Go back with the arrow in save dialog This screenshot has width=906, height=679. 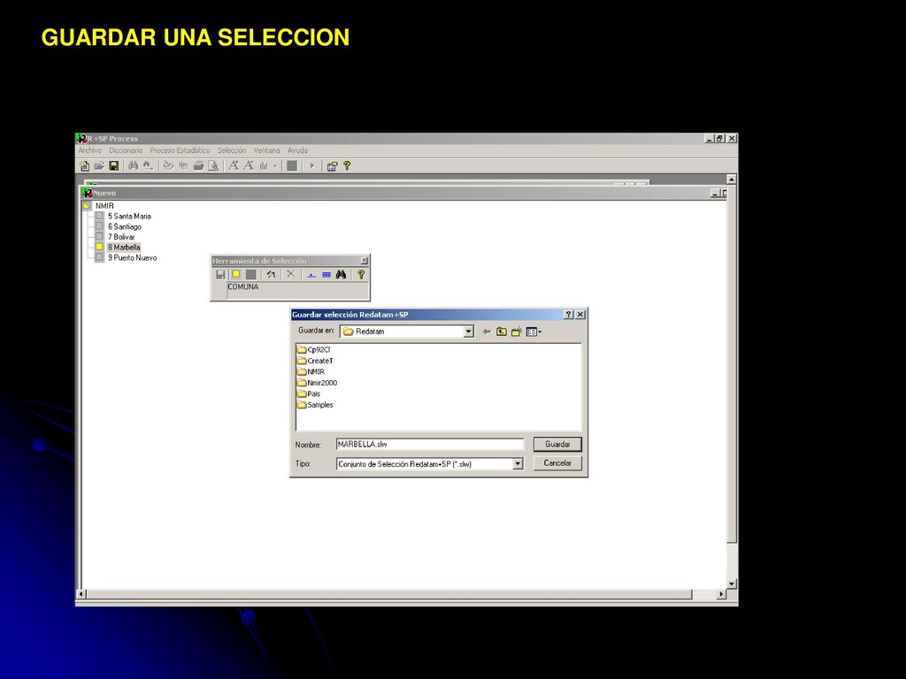click(x=487, y=332)
